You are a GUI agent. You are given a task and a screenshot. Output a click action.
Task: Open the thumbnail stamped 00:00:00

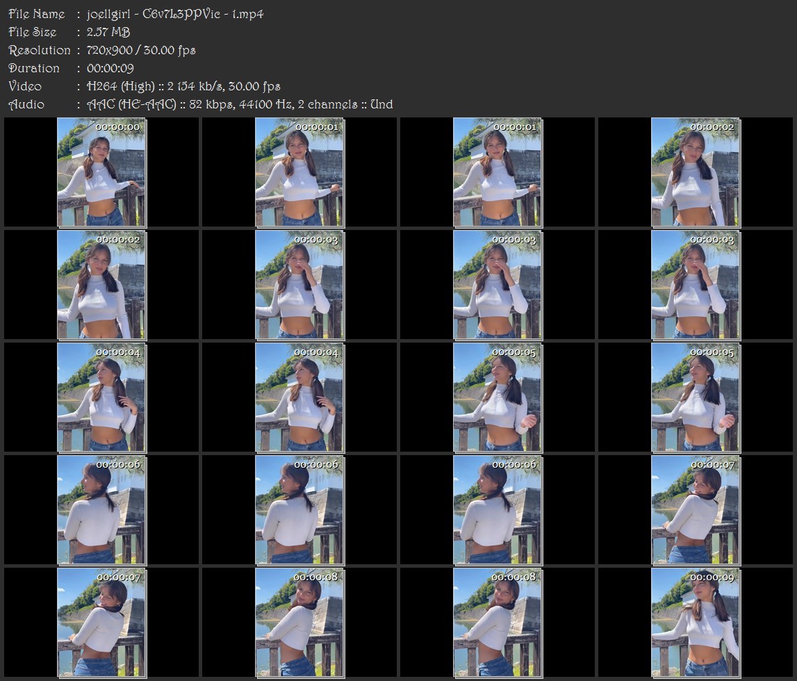click(x=101, y=172)
